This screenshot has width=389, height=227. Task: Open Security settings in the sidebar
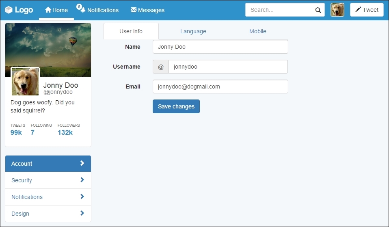(x=48, y=180)
